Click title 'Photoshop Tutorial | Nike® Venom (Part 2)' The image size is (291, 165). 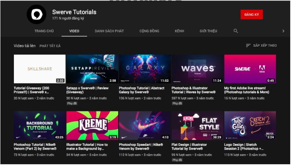click(35, 146)
